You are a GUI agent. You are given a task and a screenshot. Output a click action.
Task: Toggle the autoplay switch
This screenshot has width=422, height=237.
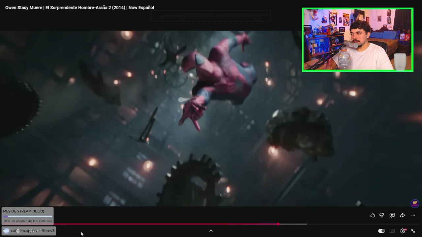381,231
